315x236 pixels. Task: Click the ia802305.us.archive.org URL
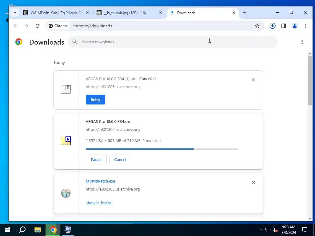click(113, 189)
